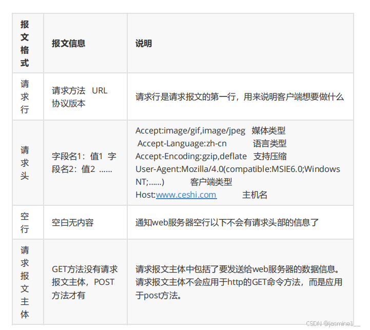The width and height of the screenshot is (370, 330).
Task: Click the GET方法没有请求报文主体 cell
Action: click(85, 282)
